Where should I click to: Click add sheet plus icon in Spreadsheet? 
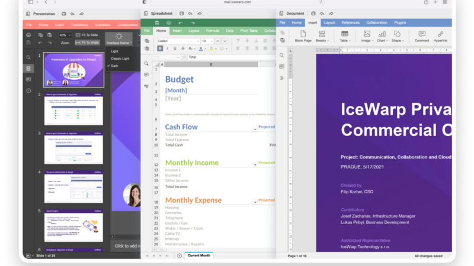point(180,256)
